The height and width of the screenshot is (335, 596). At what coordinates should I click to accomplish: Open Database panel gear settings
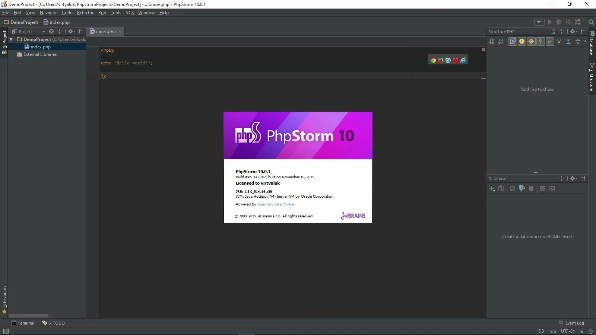574,179
